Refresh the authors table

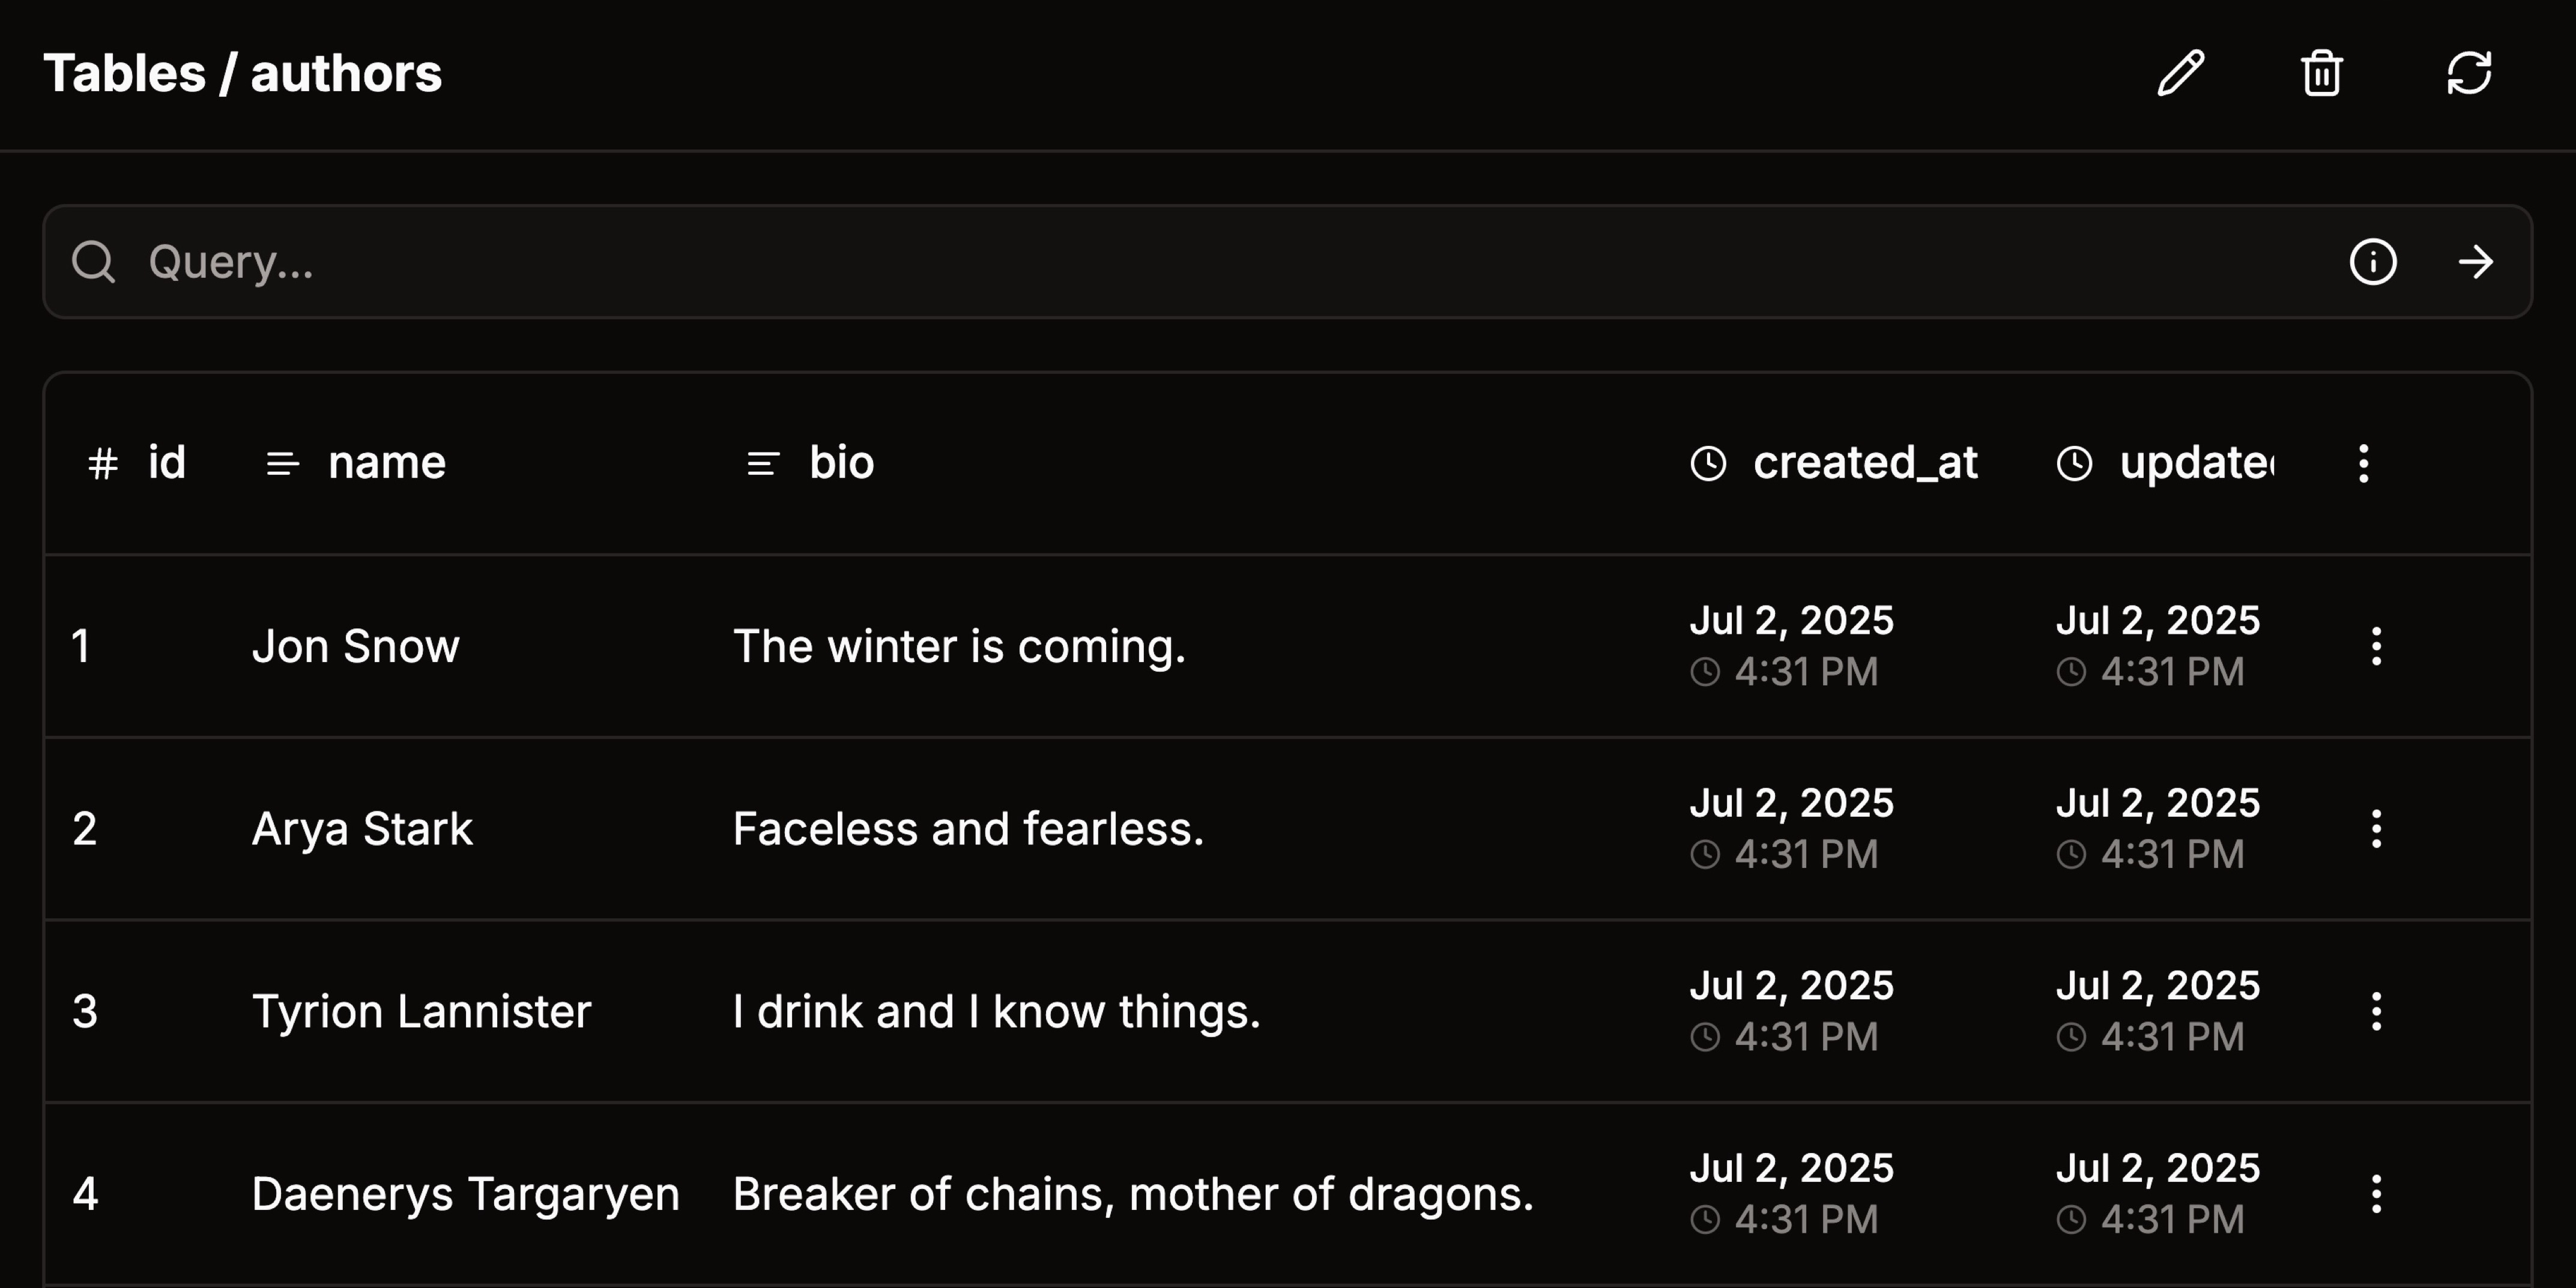(x=2469, y=73)
